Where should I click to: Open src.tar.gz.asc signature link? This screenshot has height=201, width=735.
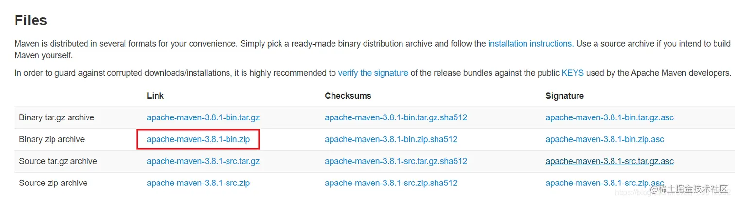(x=609, y=161)
